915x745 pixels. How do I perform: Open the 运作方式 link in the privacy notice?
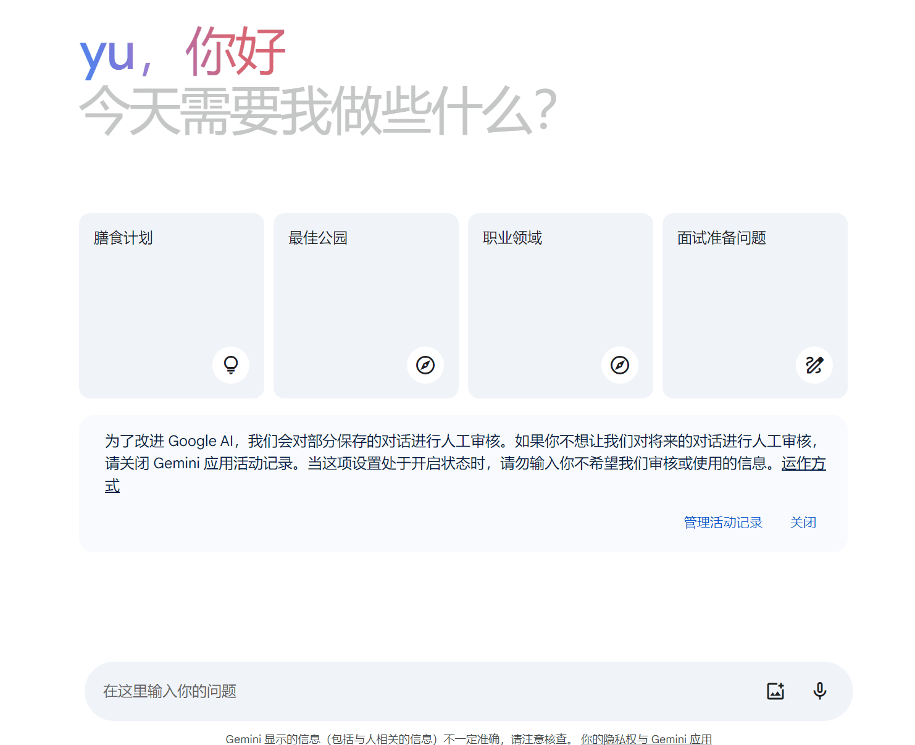click(x=803, y=464)
